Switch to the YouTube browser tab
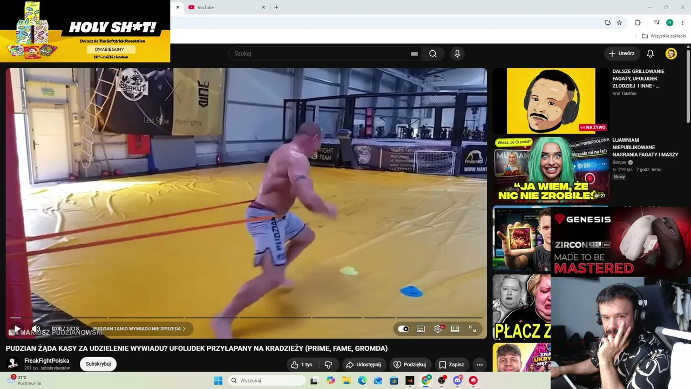The image size is (691, 389). (223, 7)
